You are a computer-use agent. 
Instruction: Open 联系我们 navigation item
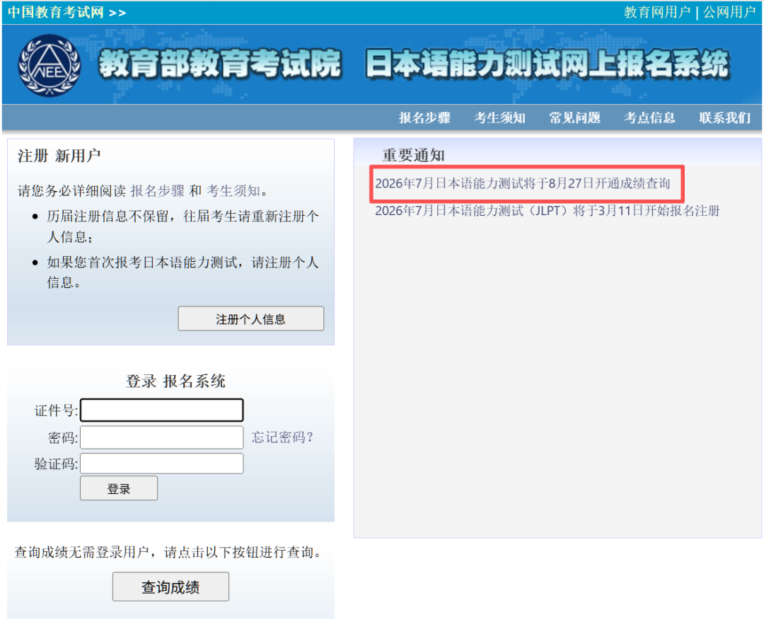[x=724, y=117]
